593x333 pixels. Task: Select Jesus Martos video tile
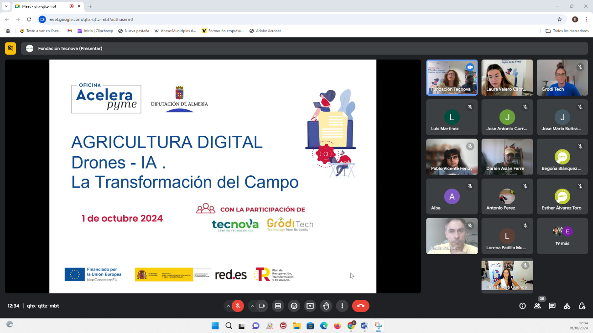pos(452,236)
